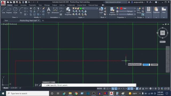Image resolution: width=171 pixels, height=96 pixels.
Task: Click the Copy tool in Modify panel
Action: 31,11
